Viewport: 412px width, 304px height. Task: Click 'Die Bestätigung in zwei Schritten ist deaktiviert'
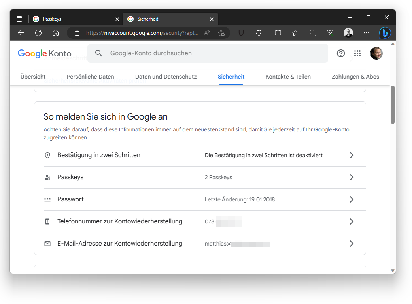(264, 155)
